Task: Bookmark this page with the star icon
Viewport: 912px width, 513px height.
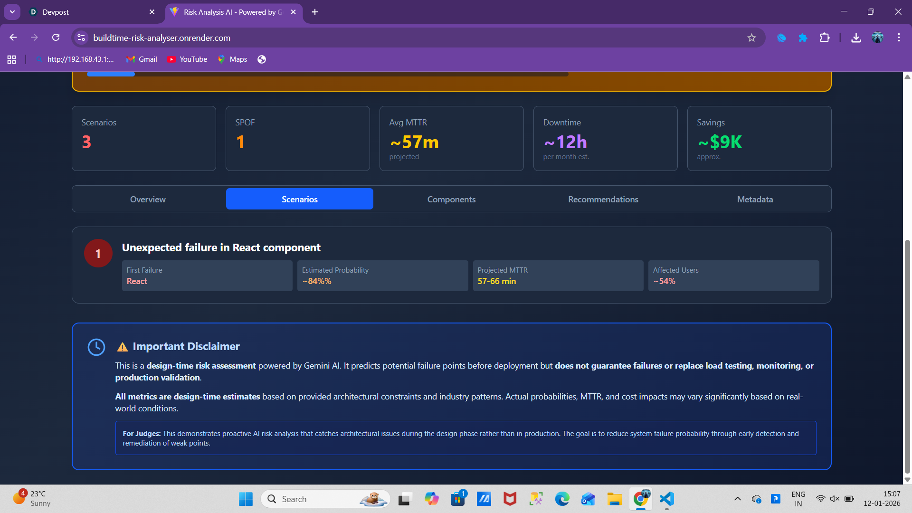Action: 751,38
